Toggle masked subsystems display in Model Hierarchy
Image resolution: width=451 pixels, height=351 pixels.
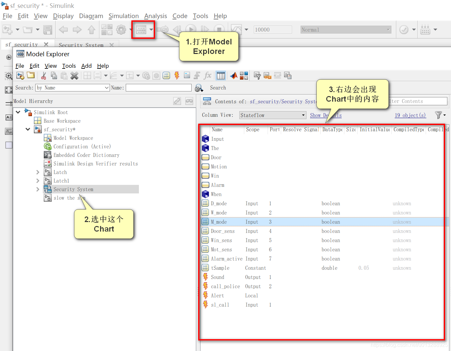pyautogui.click(x=189, y=101)
